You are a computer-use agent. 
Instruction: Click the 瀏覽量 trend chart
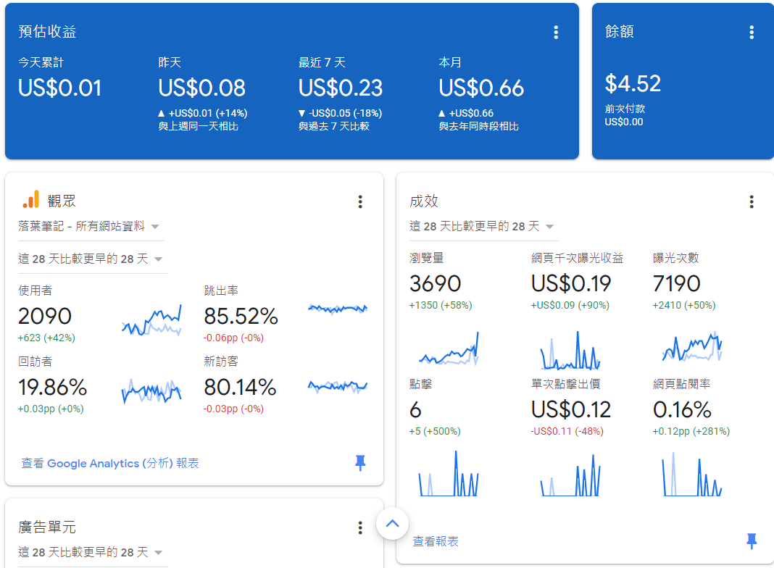[x=449, y=349]
